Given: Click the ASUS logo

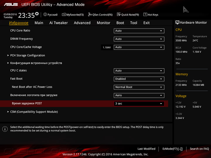Looking at the screenshot, I should 11,5.
